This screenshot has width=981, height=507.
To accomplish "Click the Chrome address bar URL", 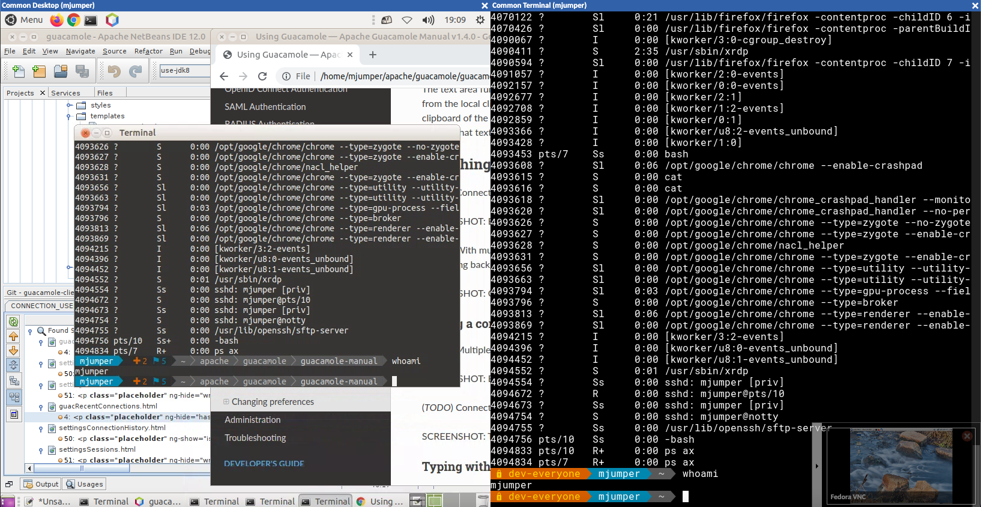I will tap(403, 76).
